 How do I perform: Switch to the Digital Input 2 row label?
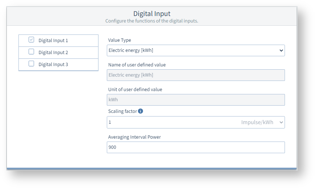point(53,53)
